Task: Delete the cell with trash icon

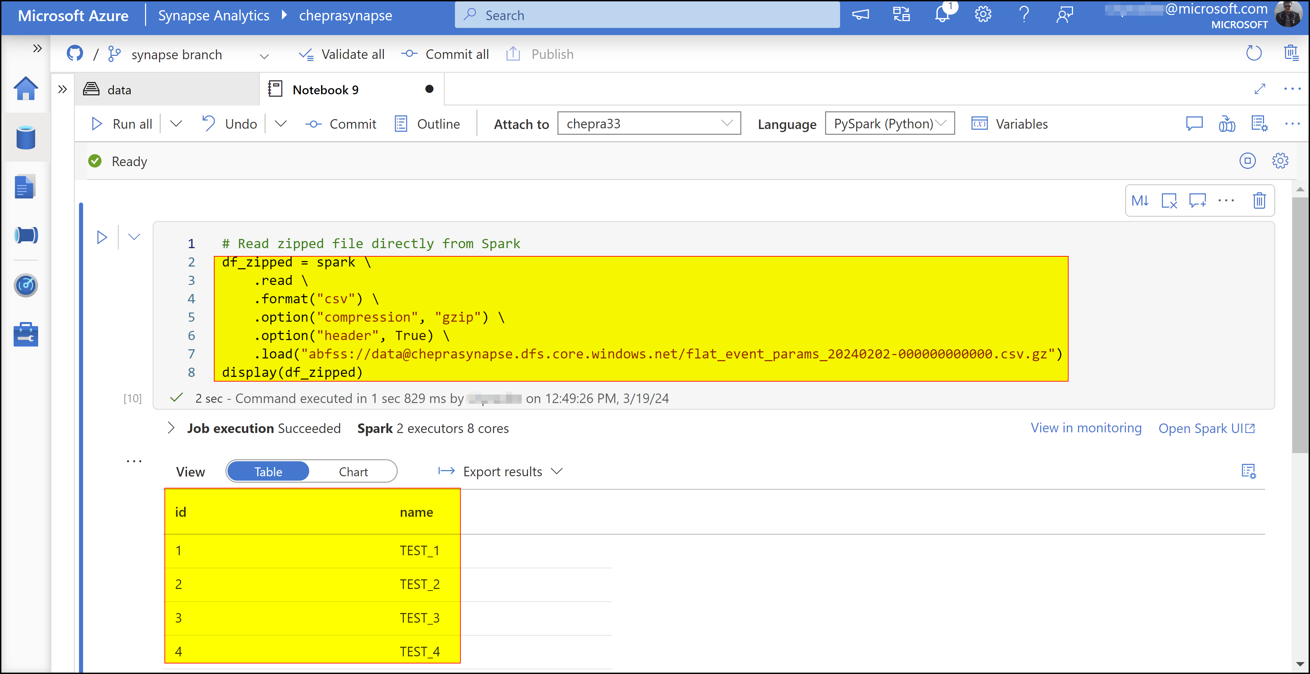Action: 1259,201
